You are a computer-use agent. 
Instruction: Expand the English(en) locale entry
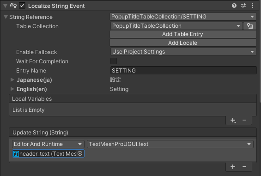click(12, 89)
